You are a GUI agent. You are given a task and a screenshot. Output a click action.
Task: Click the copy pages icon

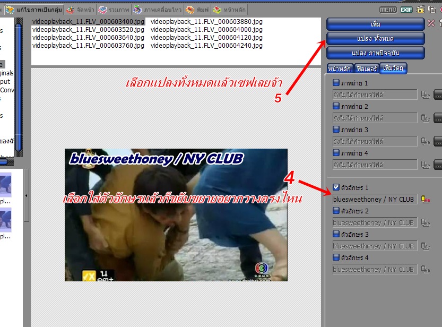pyautogui.click(x=431, y=10)
